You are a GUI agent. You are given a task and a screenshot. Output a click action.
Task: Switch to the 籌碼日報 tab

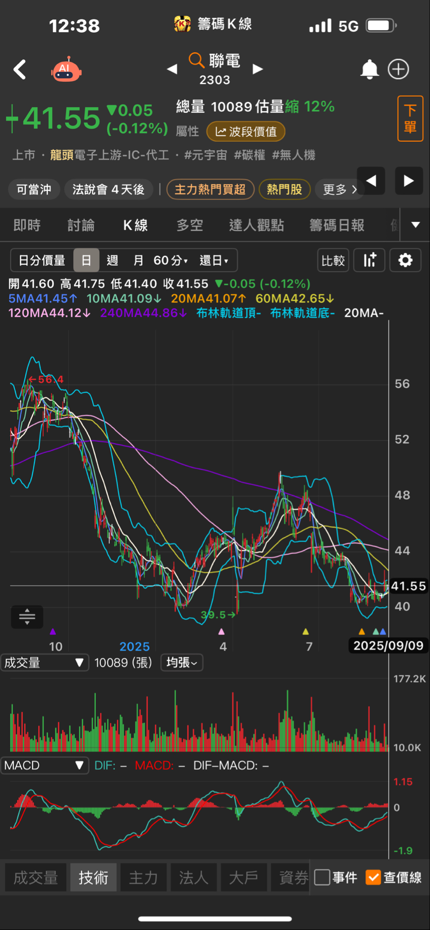click(x=337, y=225)
